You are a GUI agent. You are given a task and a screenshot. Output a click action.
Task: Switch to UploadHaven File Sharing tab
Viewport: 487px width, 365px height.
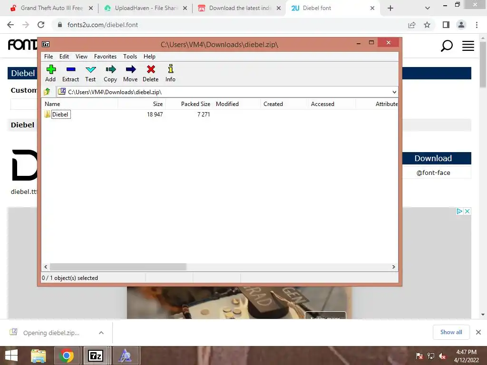pos(146,8)
